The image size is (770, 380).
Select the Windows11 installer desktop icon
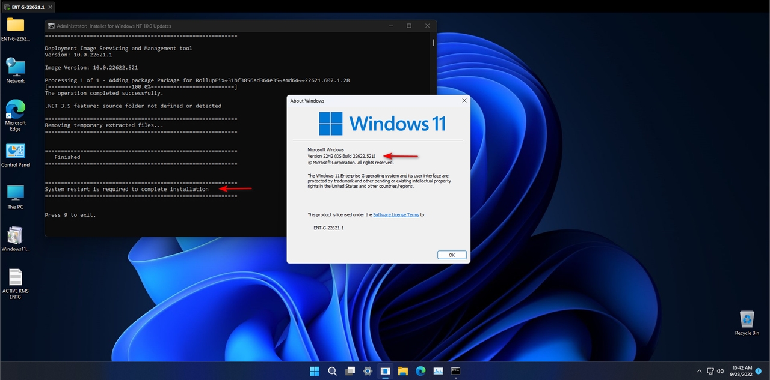click(x=16, y=239)
